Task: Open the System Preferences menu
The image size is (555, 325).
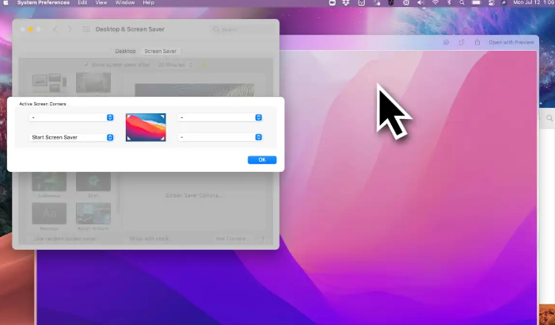Action: [44, 2]
